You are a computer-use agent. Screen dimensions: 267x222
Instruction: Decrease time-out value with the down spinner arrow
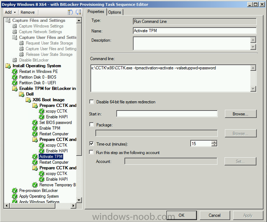pyautogui.click(x=214, y=145)
